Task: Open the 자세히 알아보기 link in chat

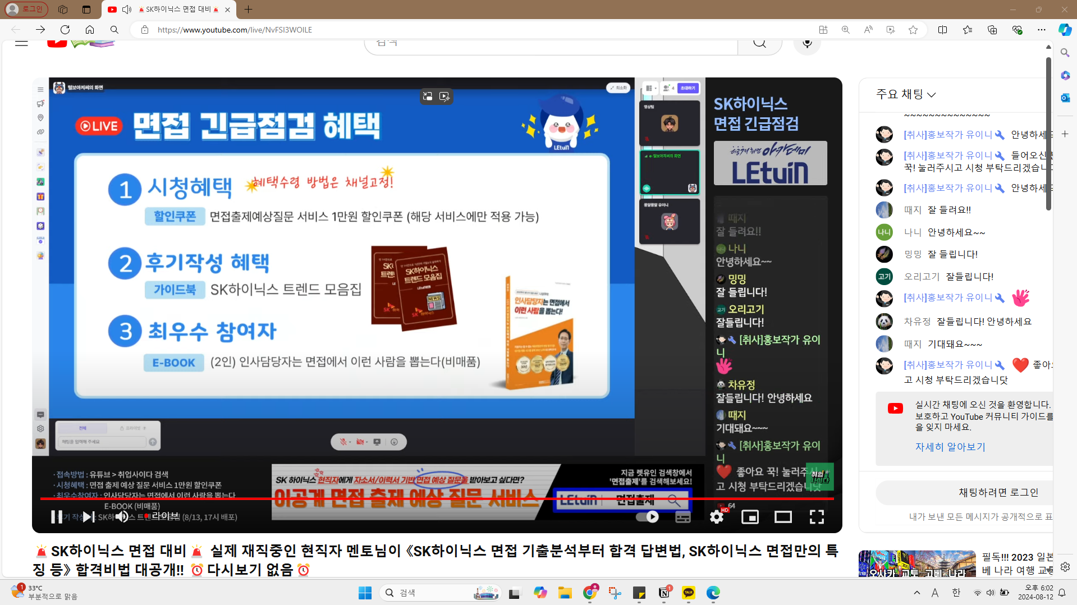Action: point(950,447)
